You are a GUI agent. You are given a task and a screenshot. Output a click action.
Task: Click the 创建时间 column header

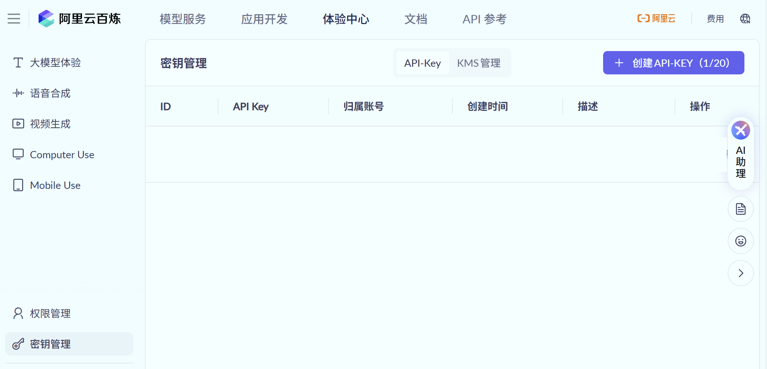tap(487, 106)
